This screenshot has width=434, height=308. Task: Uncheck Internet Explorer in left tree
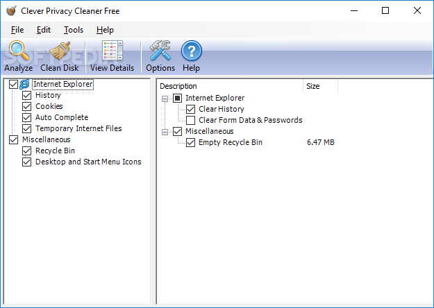click(x=13, y=84)
